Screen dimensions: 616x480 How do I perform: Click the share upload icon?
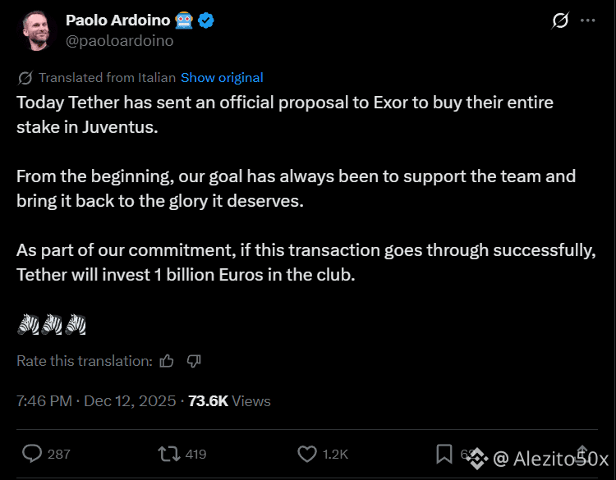582,454
